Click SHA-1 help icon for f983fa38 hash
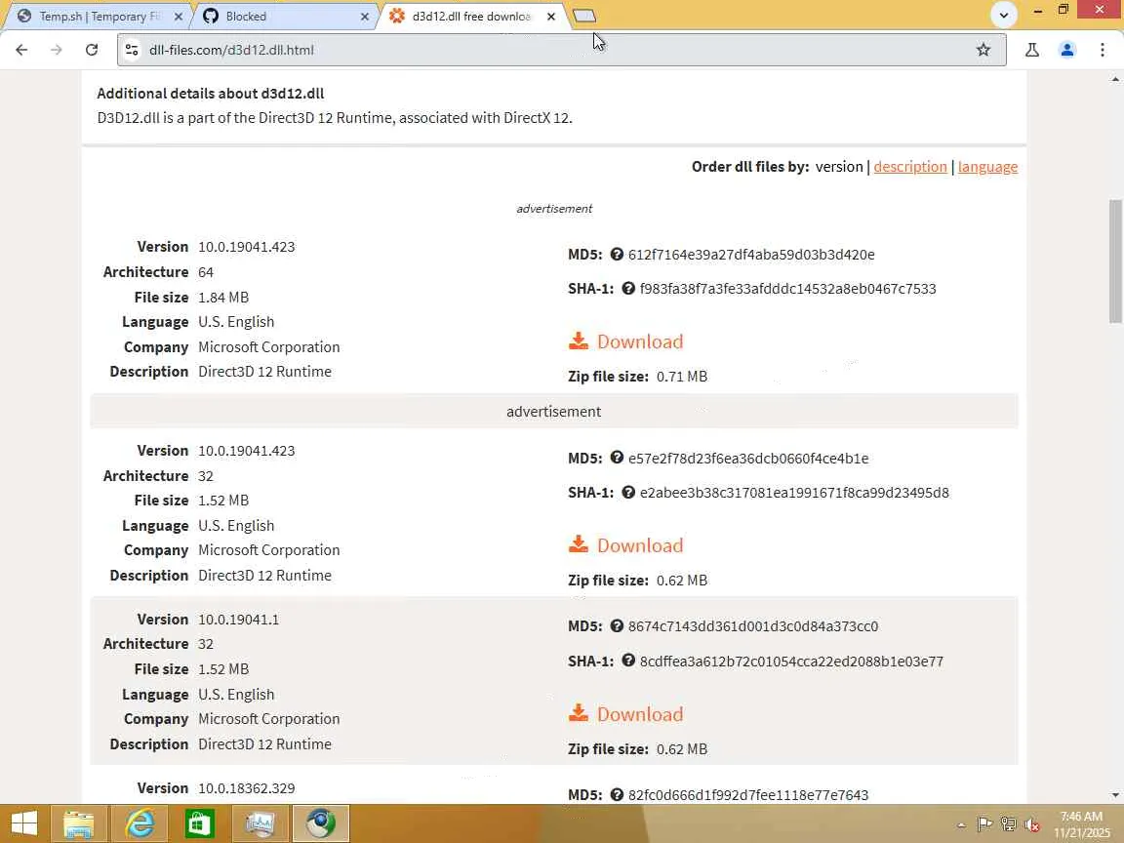 [628, 288]
